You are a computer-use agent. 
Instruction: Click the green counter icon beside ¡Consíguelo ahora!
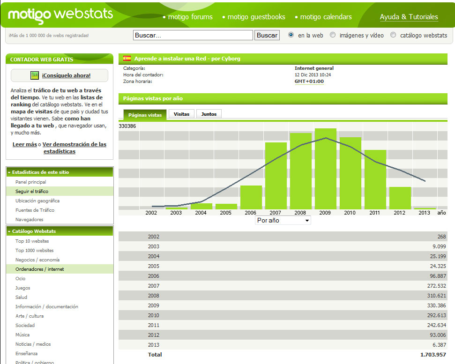35,75
